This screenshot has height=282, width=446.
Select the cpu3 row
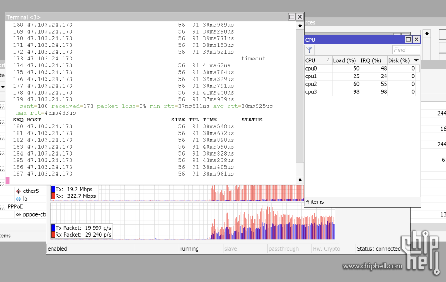(361, 92)
